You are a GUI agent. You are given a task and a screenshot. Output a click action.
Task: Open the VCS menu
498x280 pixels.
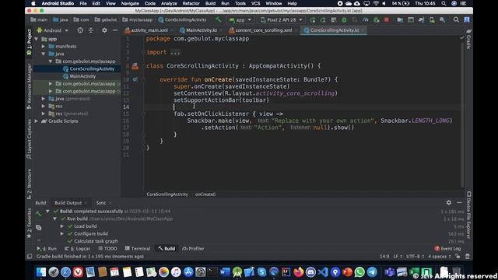point(256,3)
